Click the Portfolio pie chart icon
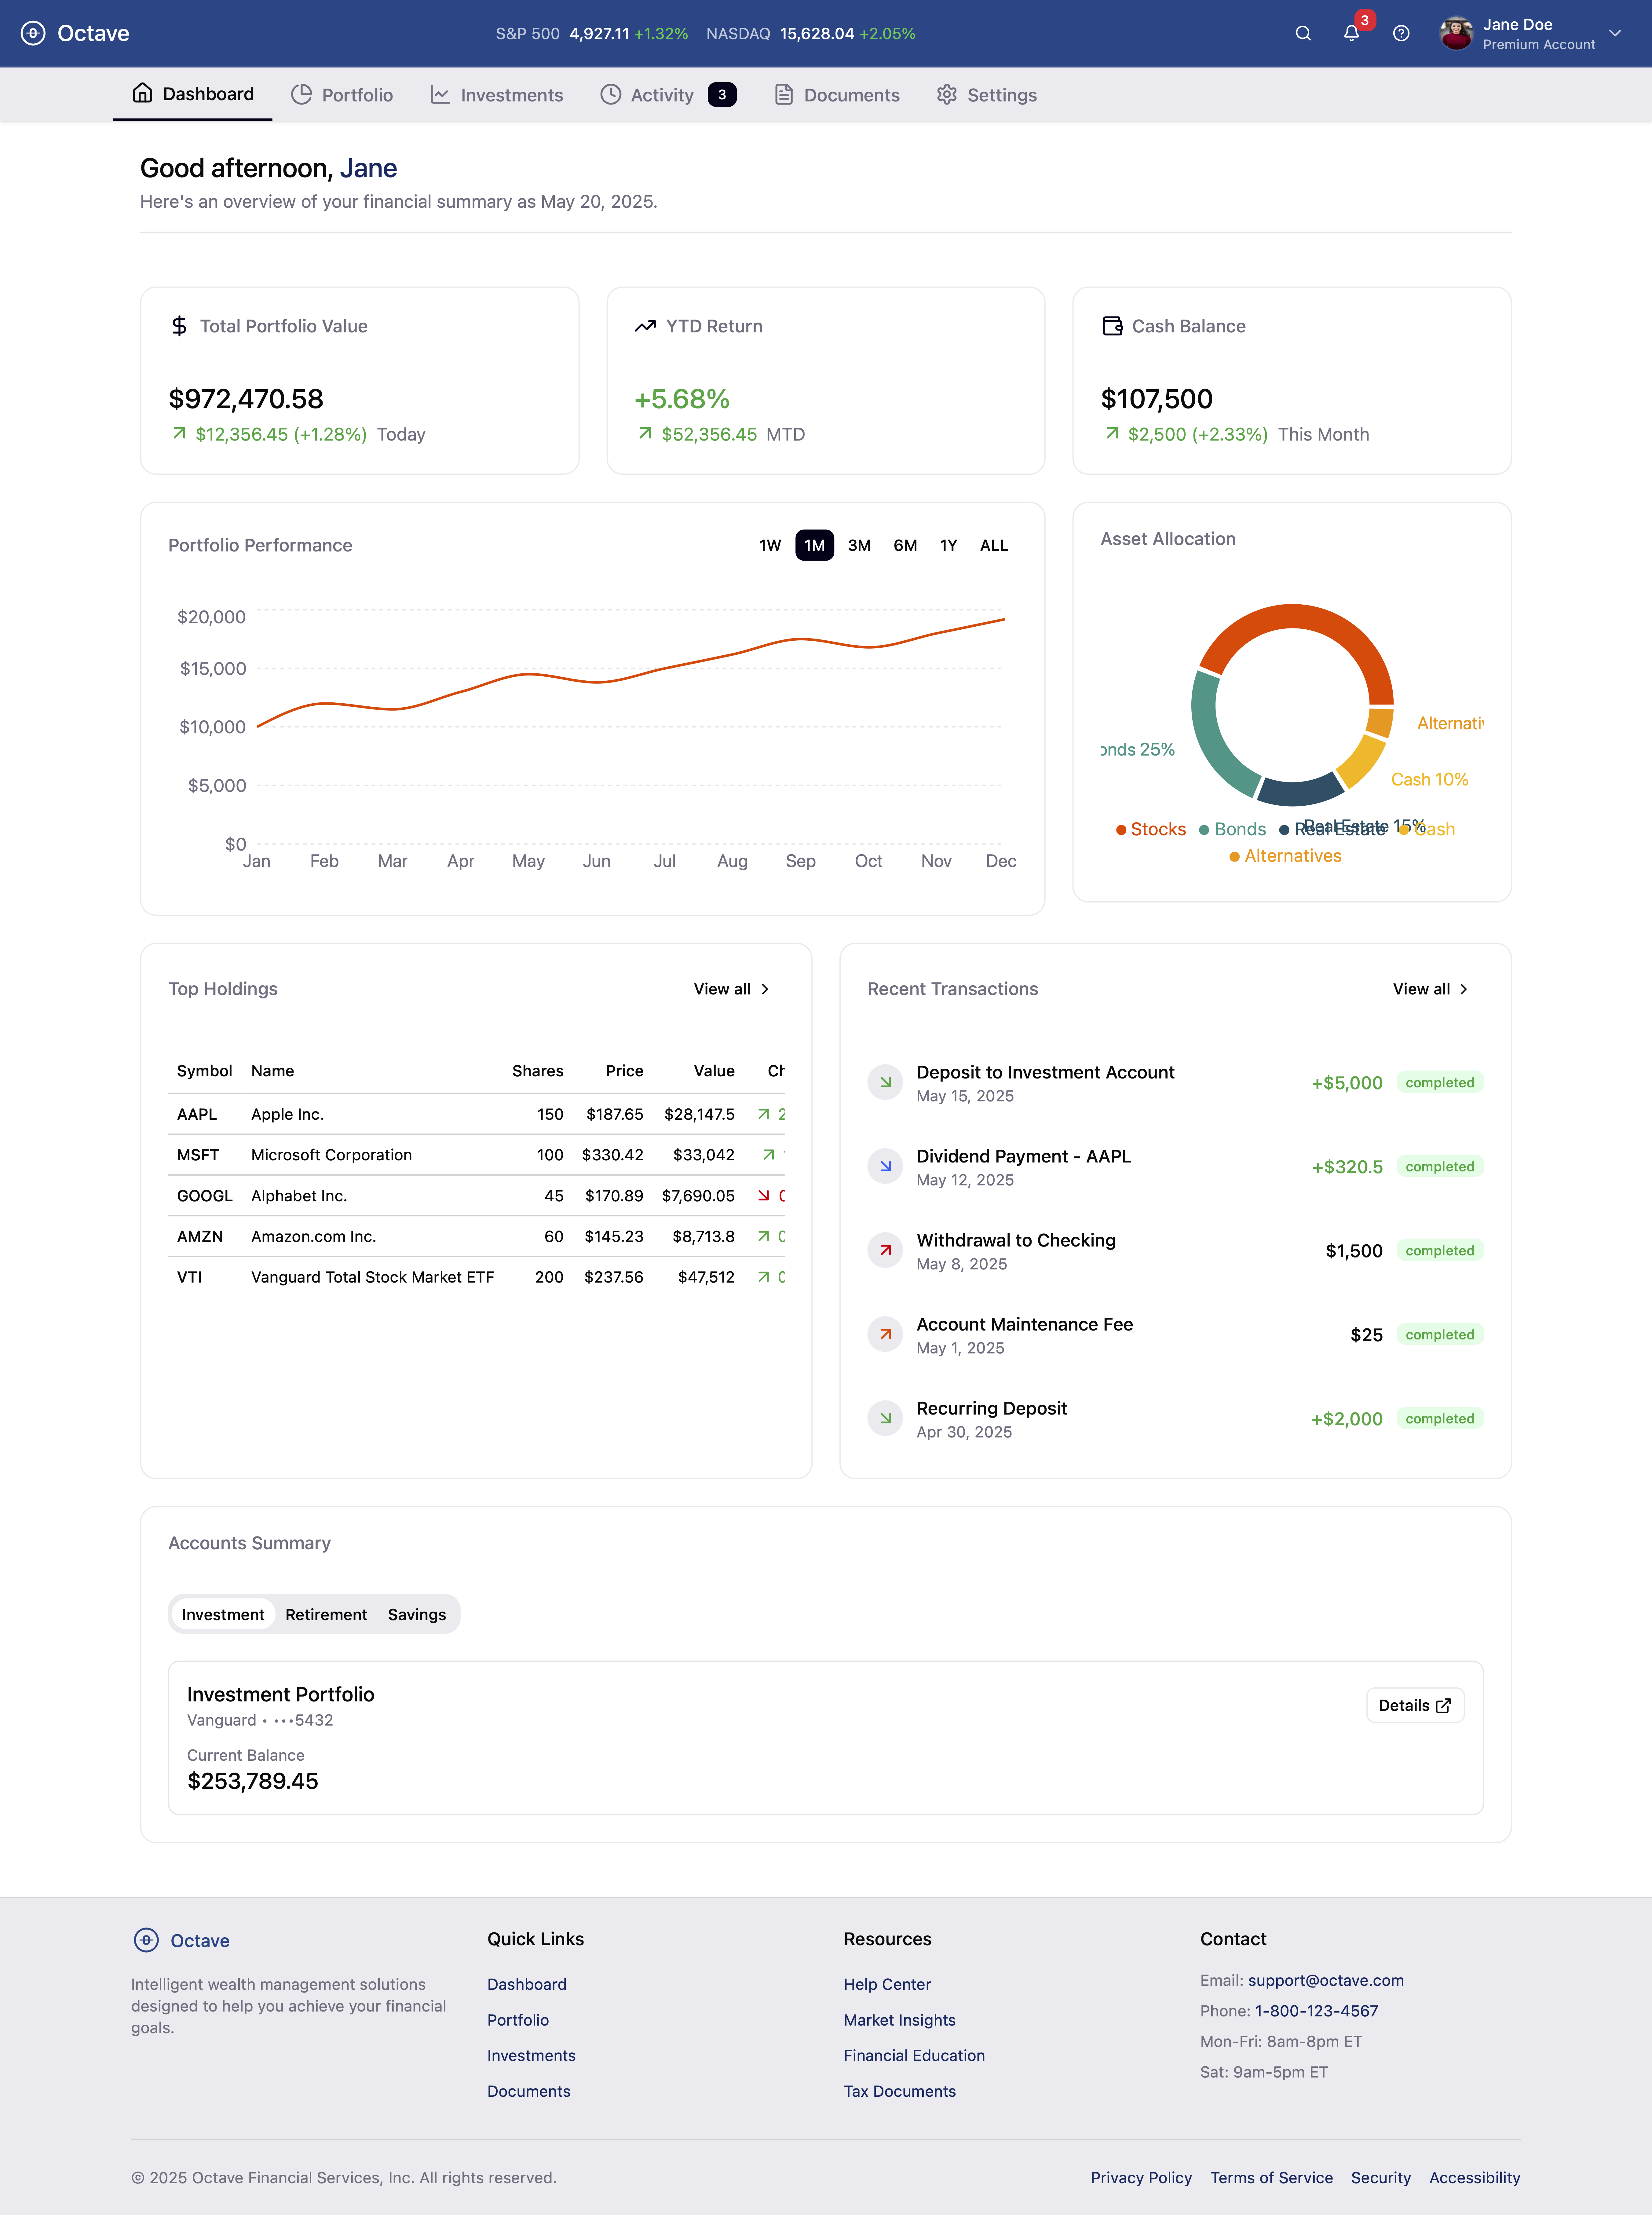 pyautogui.click(x=301, y=94)
